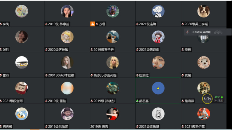This screenshot has width=232, height=130.
Task: Click the muted mic icon beside 储海燕
Action: click(x=183, y=101)
